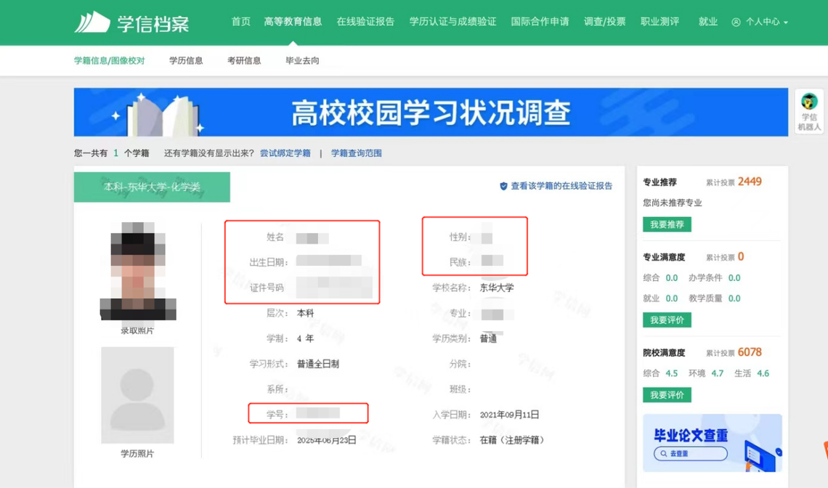
Task: Open the 学信机器人 robot assistant icon
Action: (x=809, y=101)
